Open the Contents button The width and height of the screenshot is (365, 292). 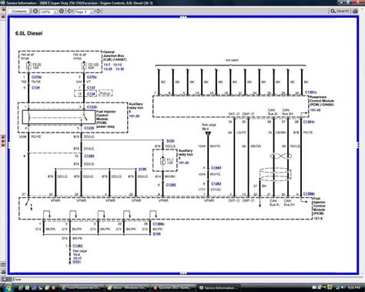click(19, 12)
